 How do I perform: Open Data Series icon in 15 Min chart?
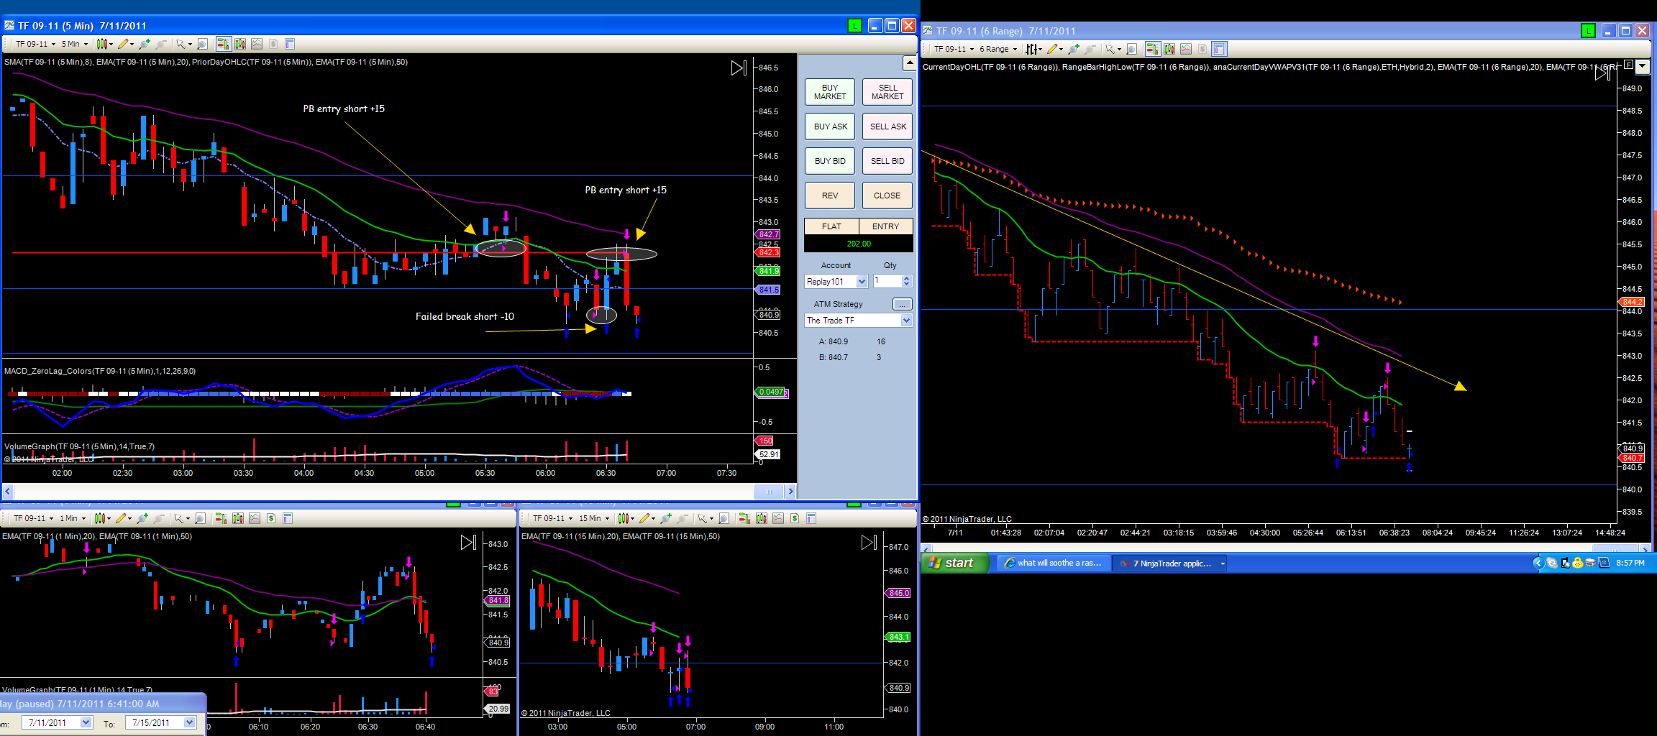[x=762, y=518]
